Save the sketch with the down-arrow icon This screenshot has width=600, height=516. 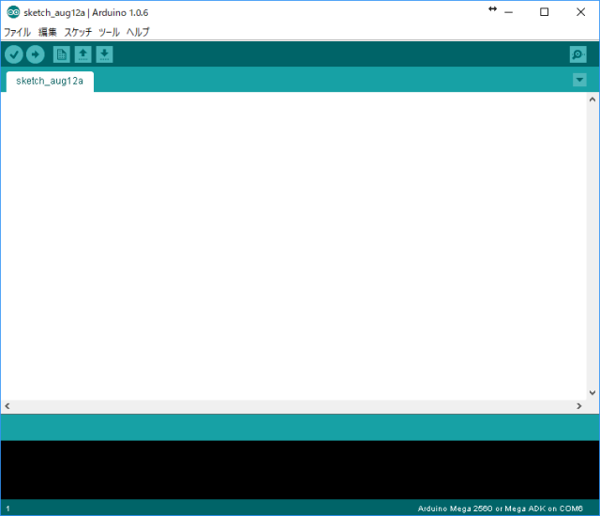[x=104, y=54]
